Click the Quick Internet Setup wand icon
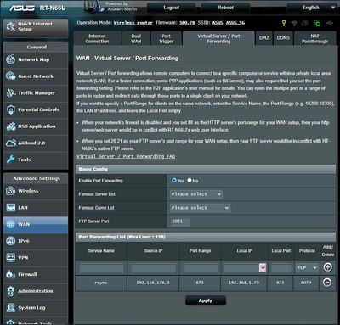Viewport: 340px width, 325px height. click(x=11, y=26)
